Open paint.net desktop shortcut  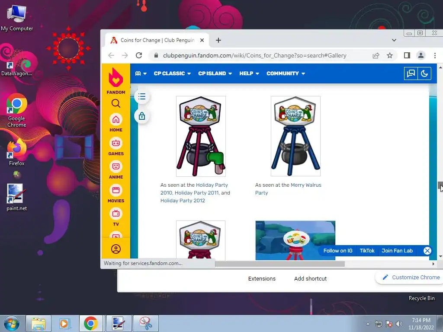(17, 197)
